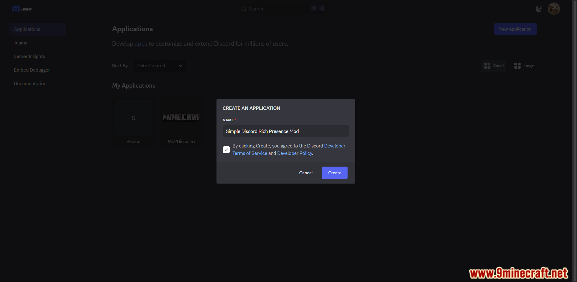
Task: Switch to Small grid view
Action: (494, 66)
